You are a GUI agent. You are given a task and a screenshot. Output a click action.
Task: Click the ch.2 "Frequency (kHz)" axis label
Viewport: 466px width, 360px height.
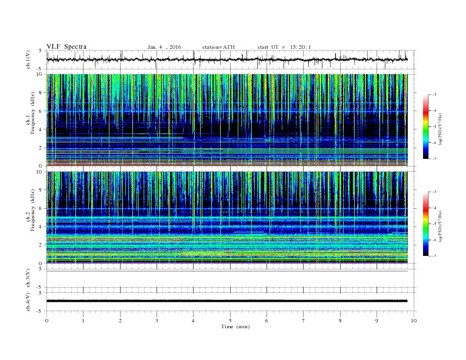33,211
